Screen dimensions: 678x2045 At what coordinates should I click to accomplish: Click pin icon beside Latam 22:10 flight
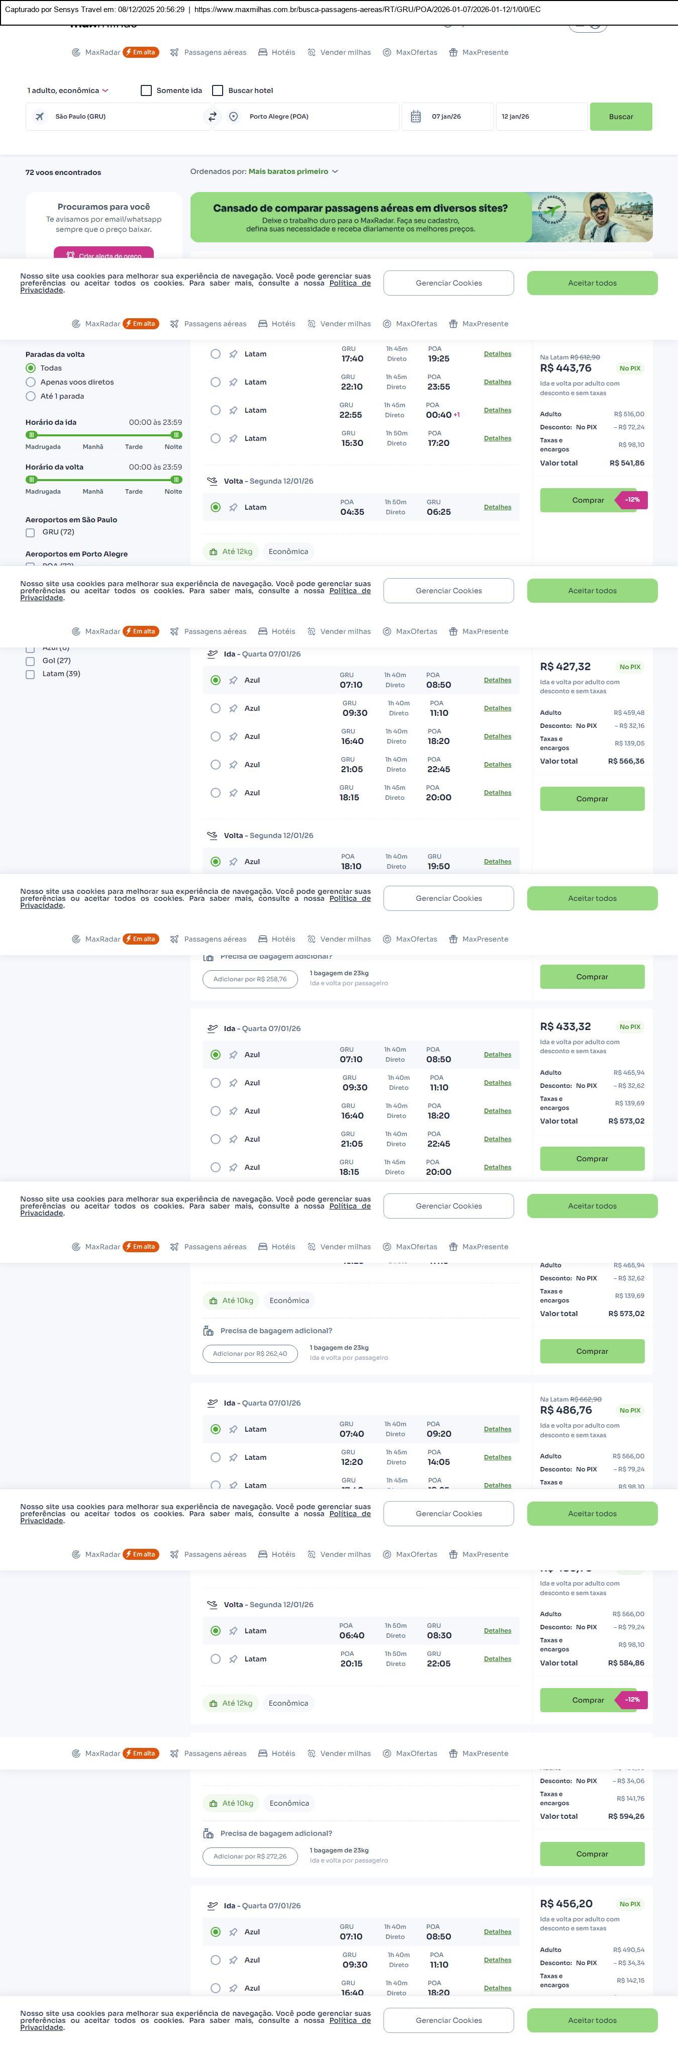pyautogui.click(x=233, y=383)
